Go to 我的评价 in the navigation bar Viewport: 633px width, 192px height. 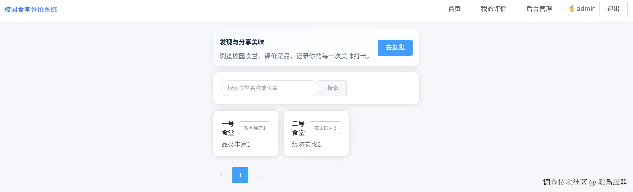coord(493,9)
